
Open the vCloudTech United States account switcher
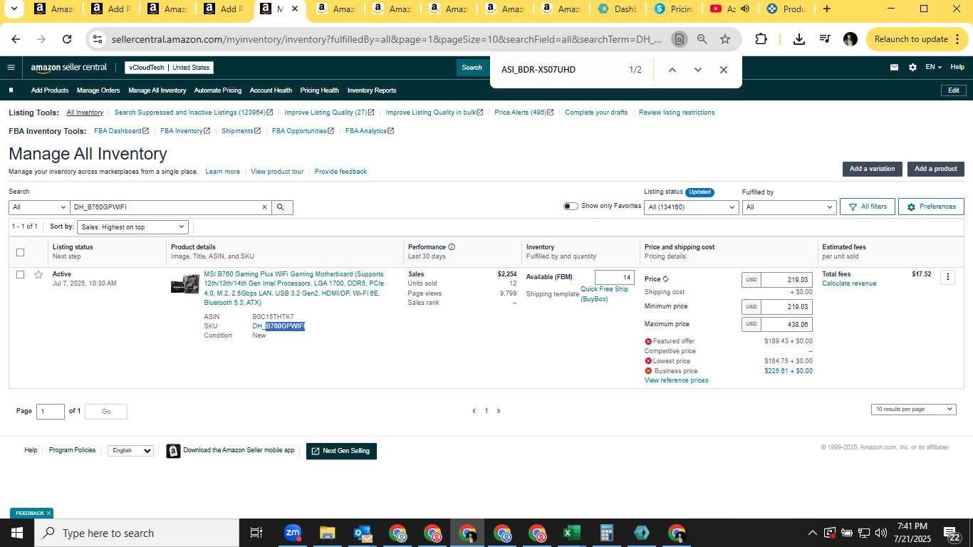pos(169,68)
